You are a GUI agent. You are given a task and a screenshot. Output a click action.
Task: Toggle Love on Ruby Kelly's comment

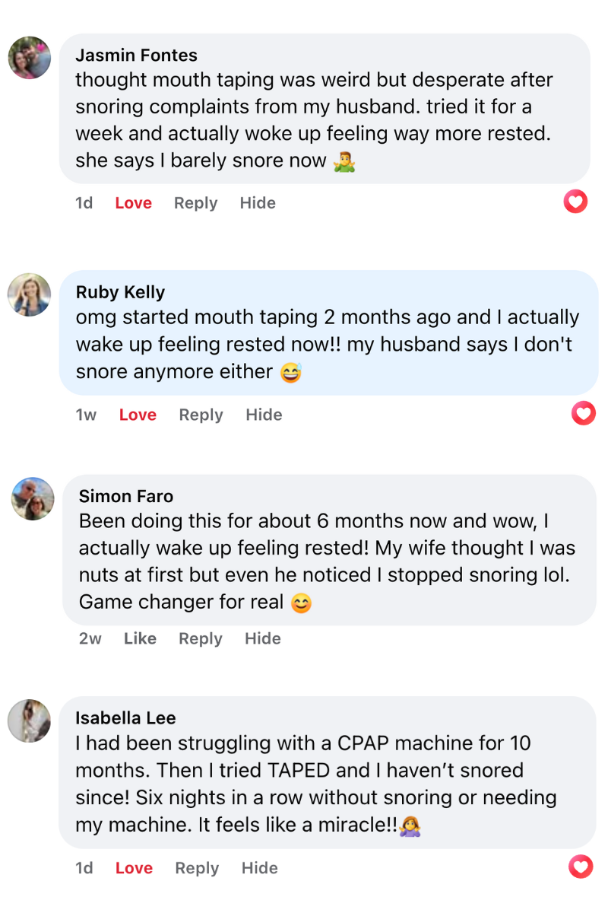(x=138, y=415)
